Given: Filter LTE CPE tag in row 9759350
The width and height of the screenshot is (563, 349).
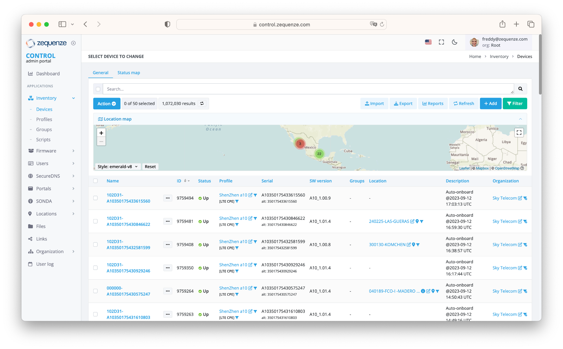Looking at the screenshot, I should pyautogui.click(x=237, y=271).
